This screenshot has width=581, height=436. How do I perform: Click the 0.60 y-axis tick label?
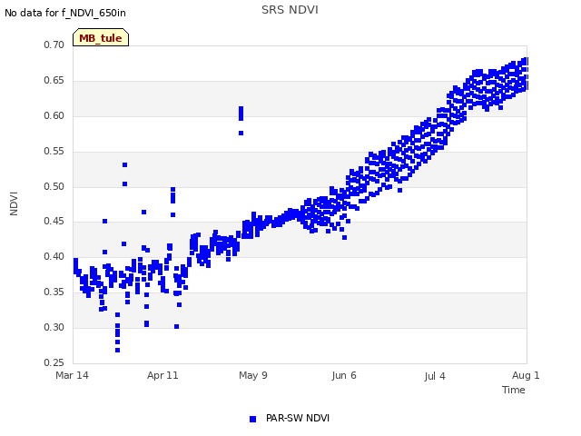pos(54,115)
